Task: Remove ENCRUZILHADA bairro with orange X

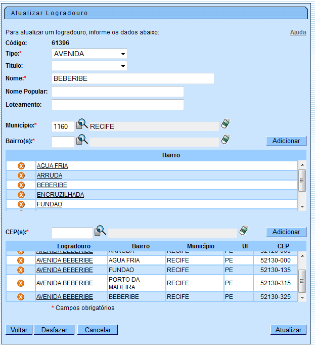Action: point(21,195)
